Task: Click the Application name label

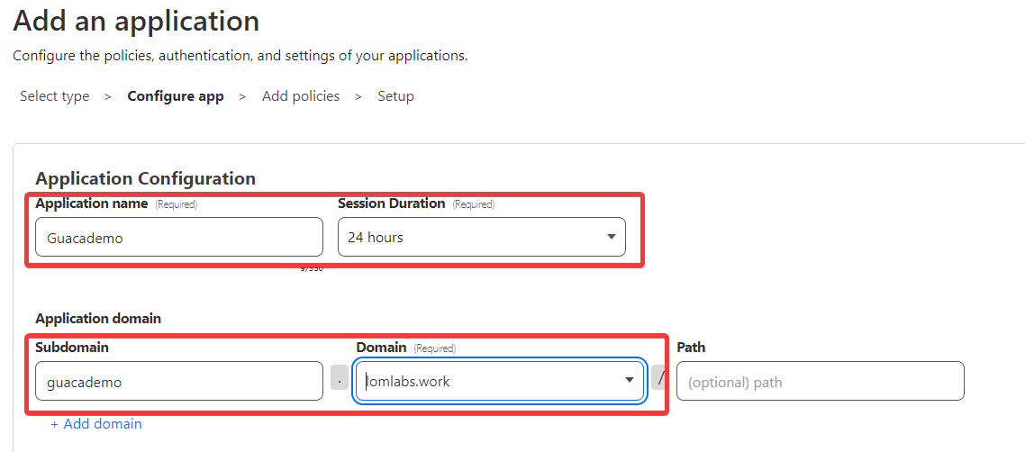Action: [x=91, y=203]
